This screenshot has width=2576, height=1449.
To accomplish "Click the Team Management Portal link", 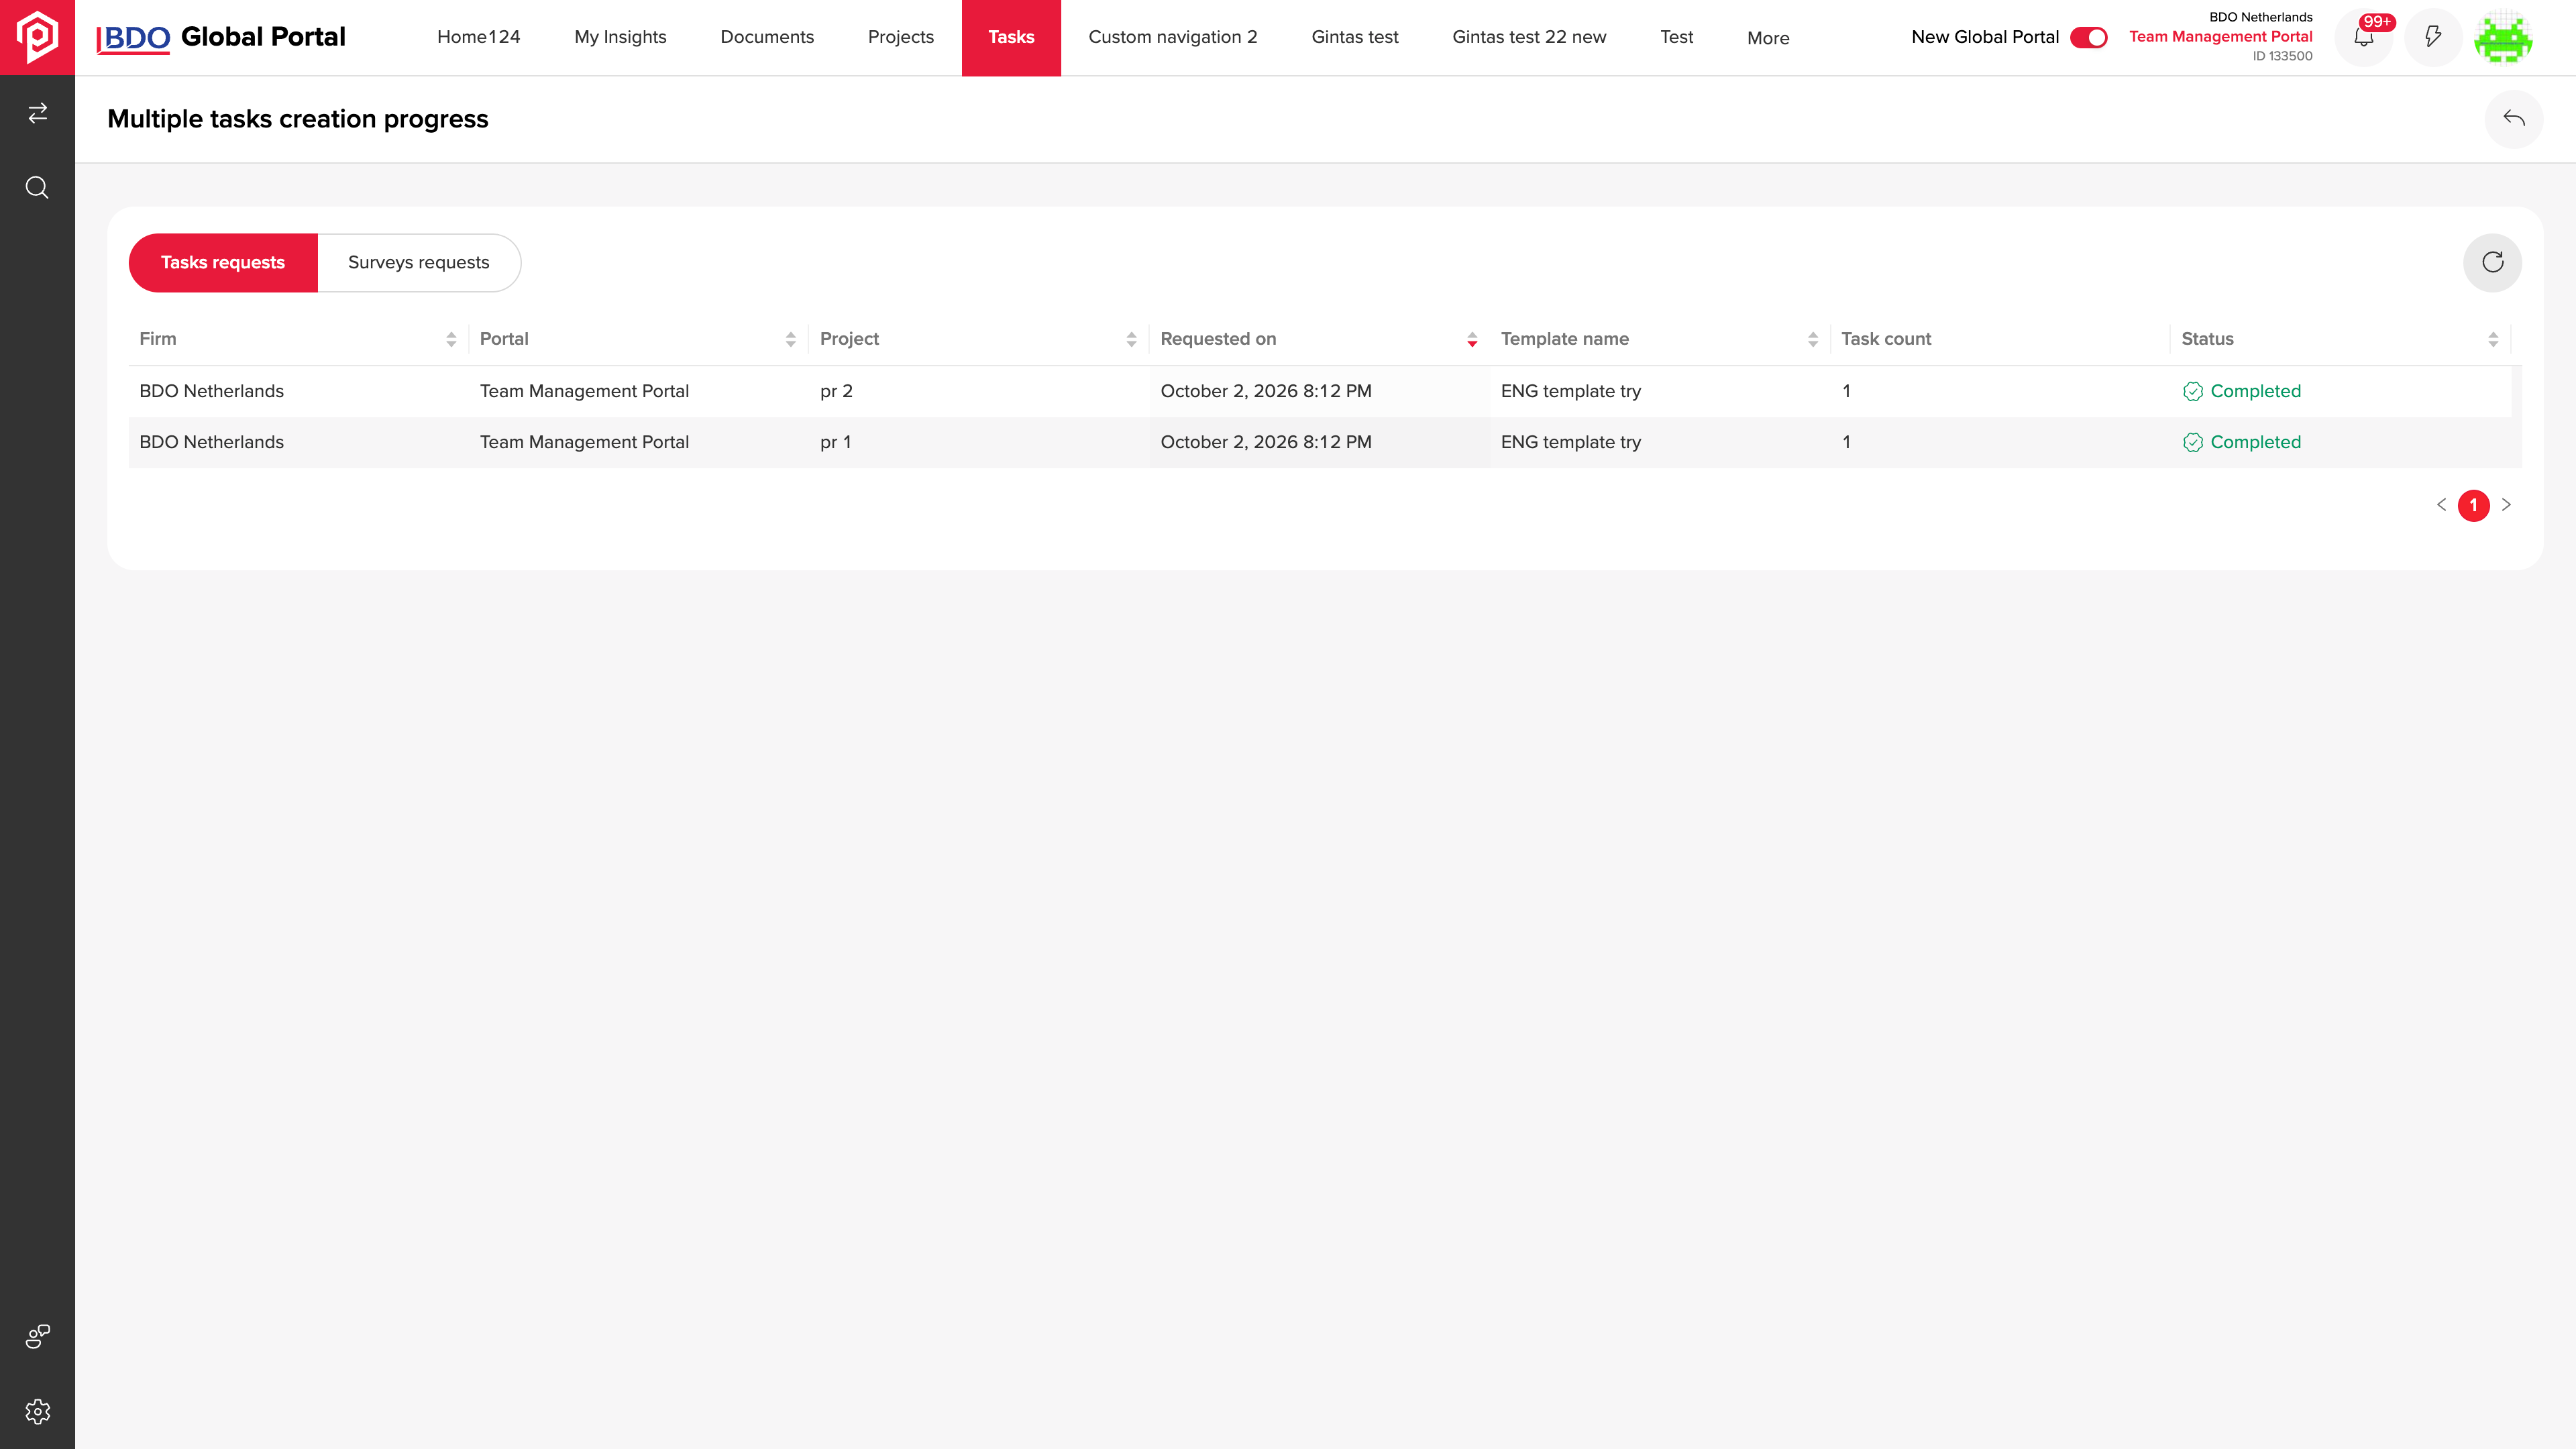I will coord(2220,36).
